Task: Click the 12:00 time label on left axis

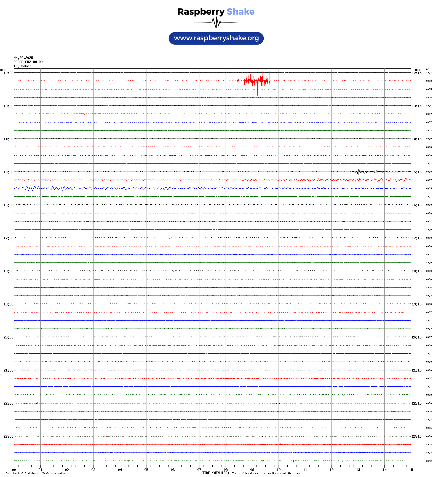Action: pos(8,73)
